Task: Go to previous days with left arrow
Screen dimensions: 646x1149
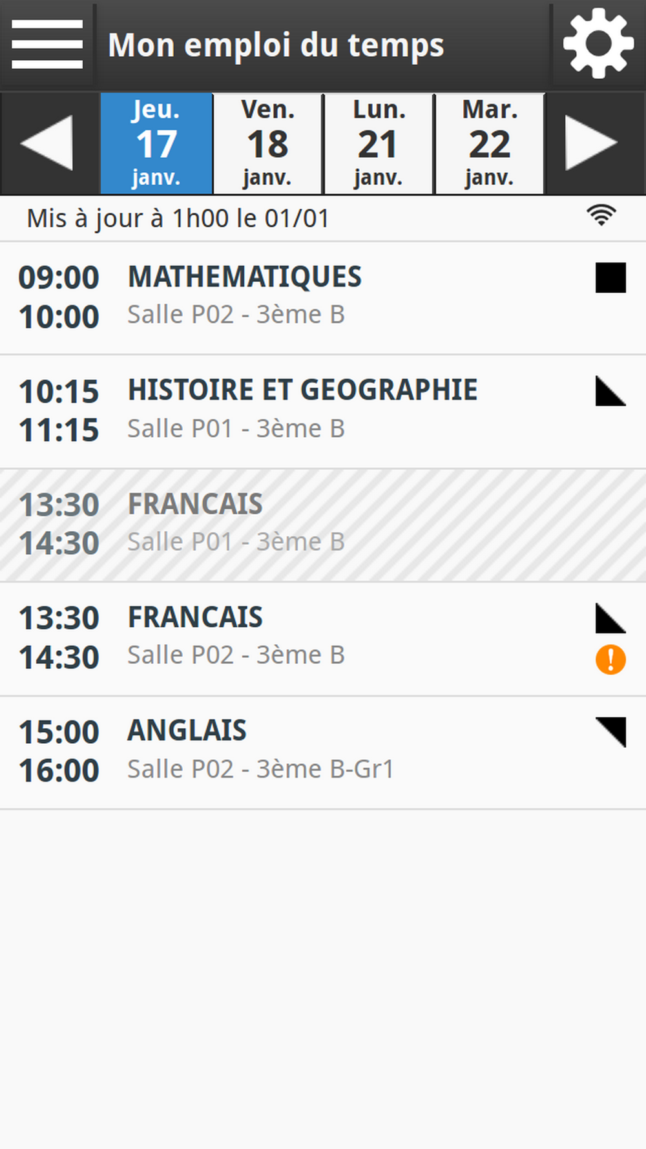Action: [47, 143]
